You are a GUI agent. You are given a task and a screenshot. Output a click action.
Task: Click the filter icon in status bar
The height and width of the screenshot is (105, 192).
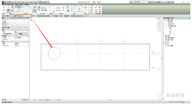pos(182,102)
